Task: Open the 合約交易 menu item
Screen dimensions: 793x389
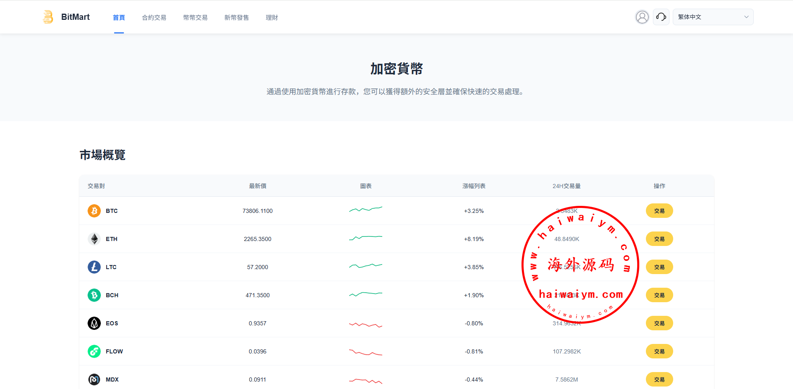Action: [x=154, y=17]
